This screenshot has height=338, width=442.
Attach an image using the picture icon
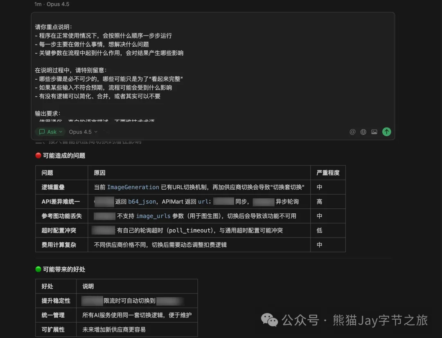[x=374, y=132]
